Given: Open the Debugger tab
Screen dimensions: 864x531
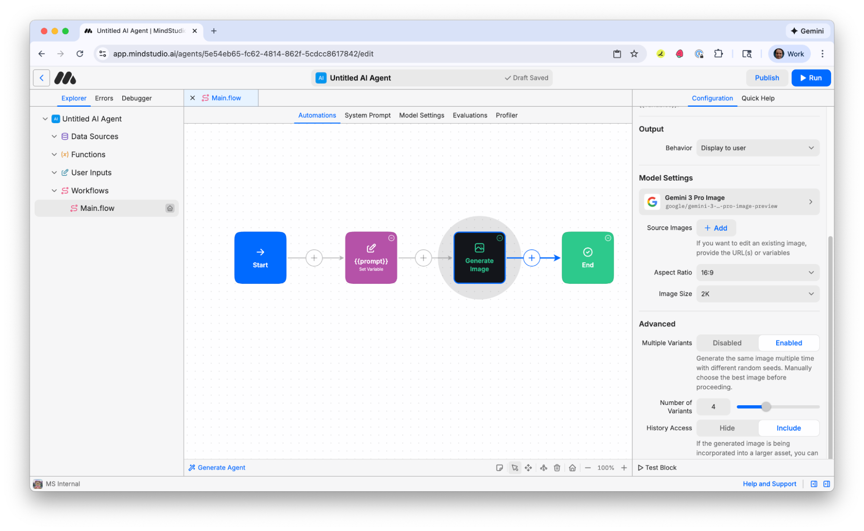Looking at the screenshot, I should coord(137,98).
